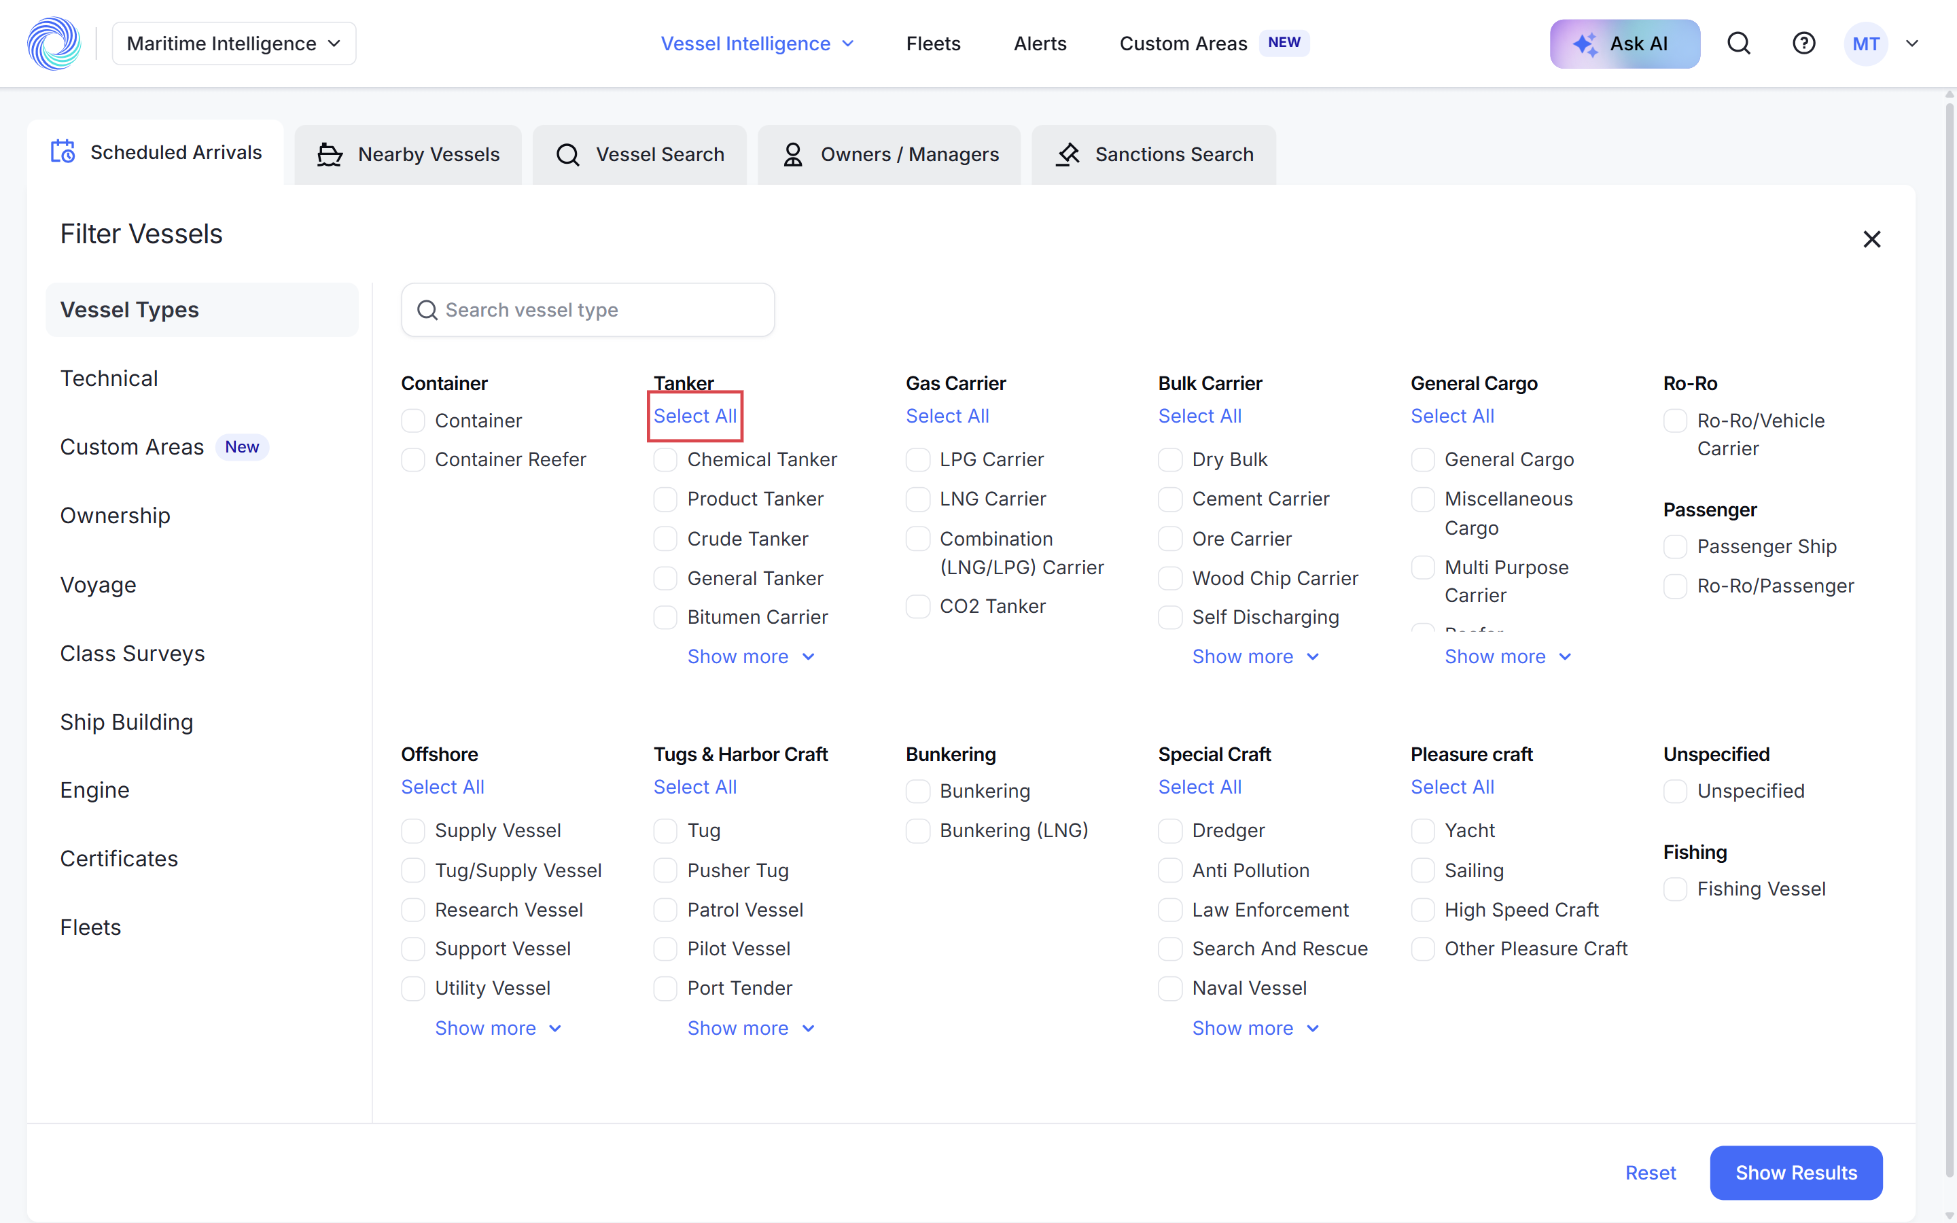The image size is (1957, 1223).
Task: Check the Dredger checkbox
Action: (x=1170, y=831)
